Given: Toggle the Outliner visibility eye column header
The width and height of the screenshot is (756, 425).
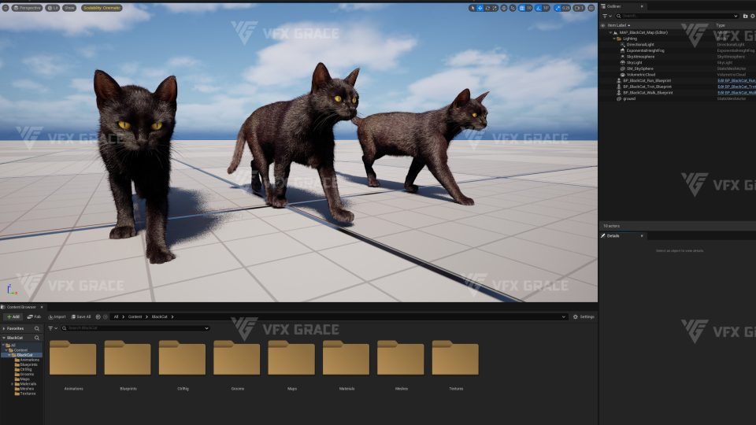Looking at the screenshot, I should (x=602, y=25).
